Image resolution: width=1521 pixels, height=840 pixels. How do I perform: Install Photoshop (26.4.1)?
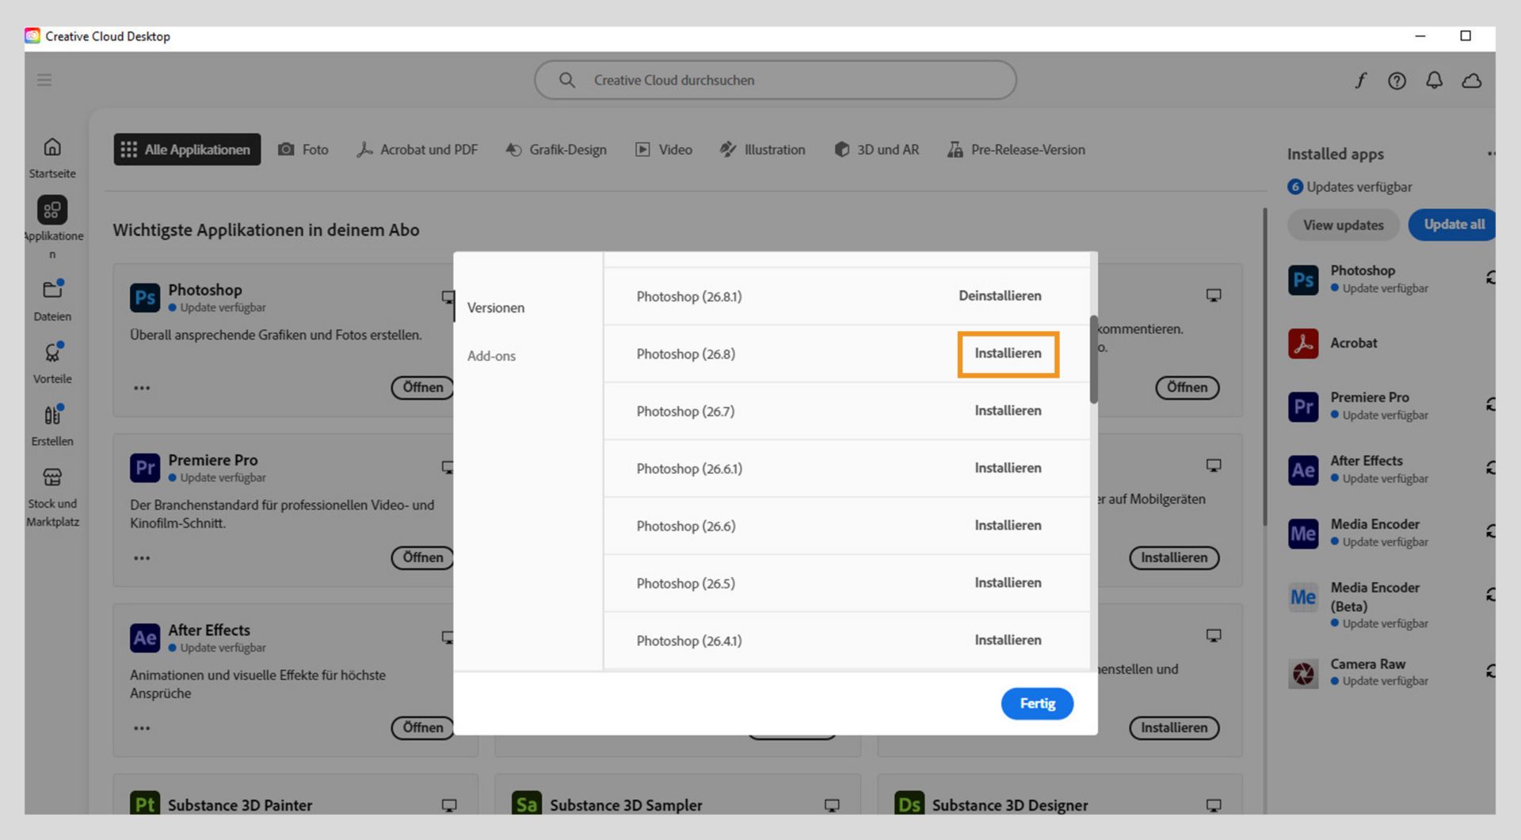[1008, 640]
